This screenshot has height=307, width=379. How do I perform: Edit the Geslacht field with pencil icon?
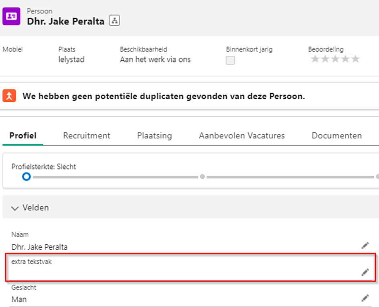(365, 298)
